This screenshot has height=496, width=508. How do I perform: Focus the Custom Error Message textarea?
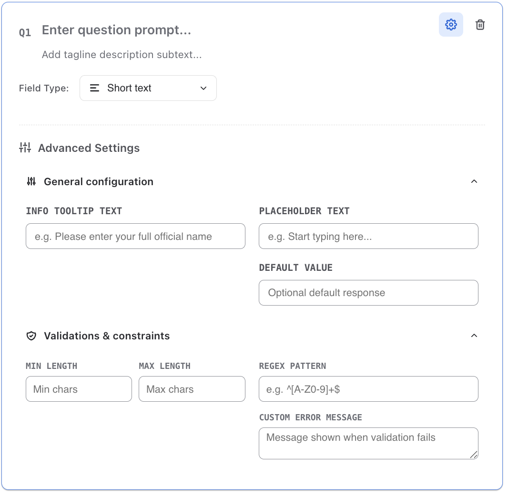point(368,443)
